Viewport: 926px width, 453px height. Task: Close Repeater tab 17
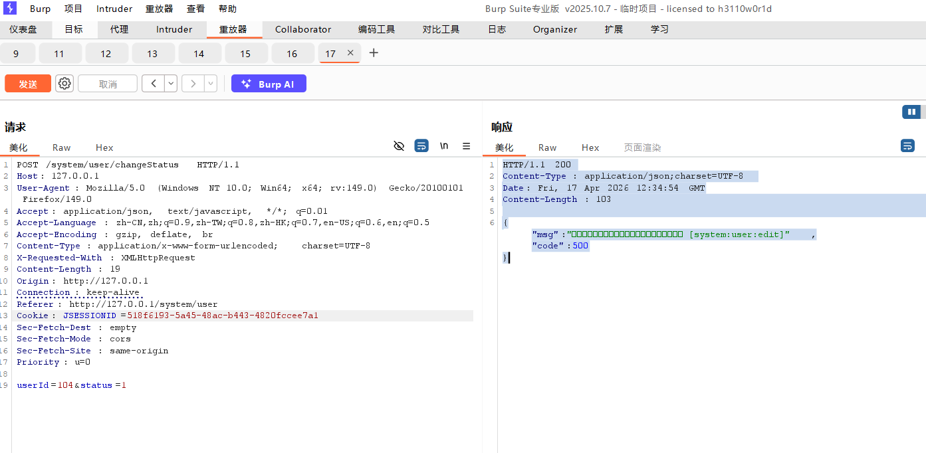click(x=350, y=53)
